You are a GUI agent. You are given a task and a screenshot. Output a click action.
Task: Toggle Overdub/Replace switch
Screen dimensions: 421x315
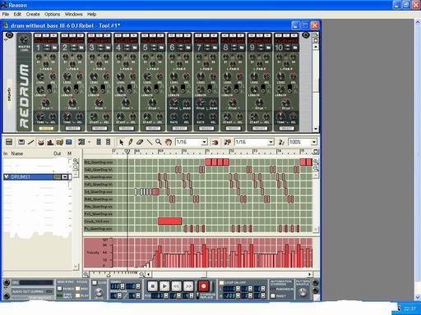tap(198, 295)
